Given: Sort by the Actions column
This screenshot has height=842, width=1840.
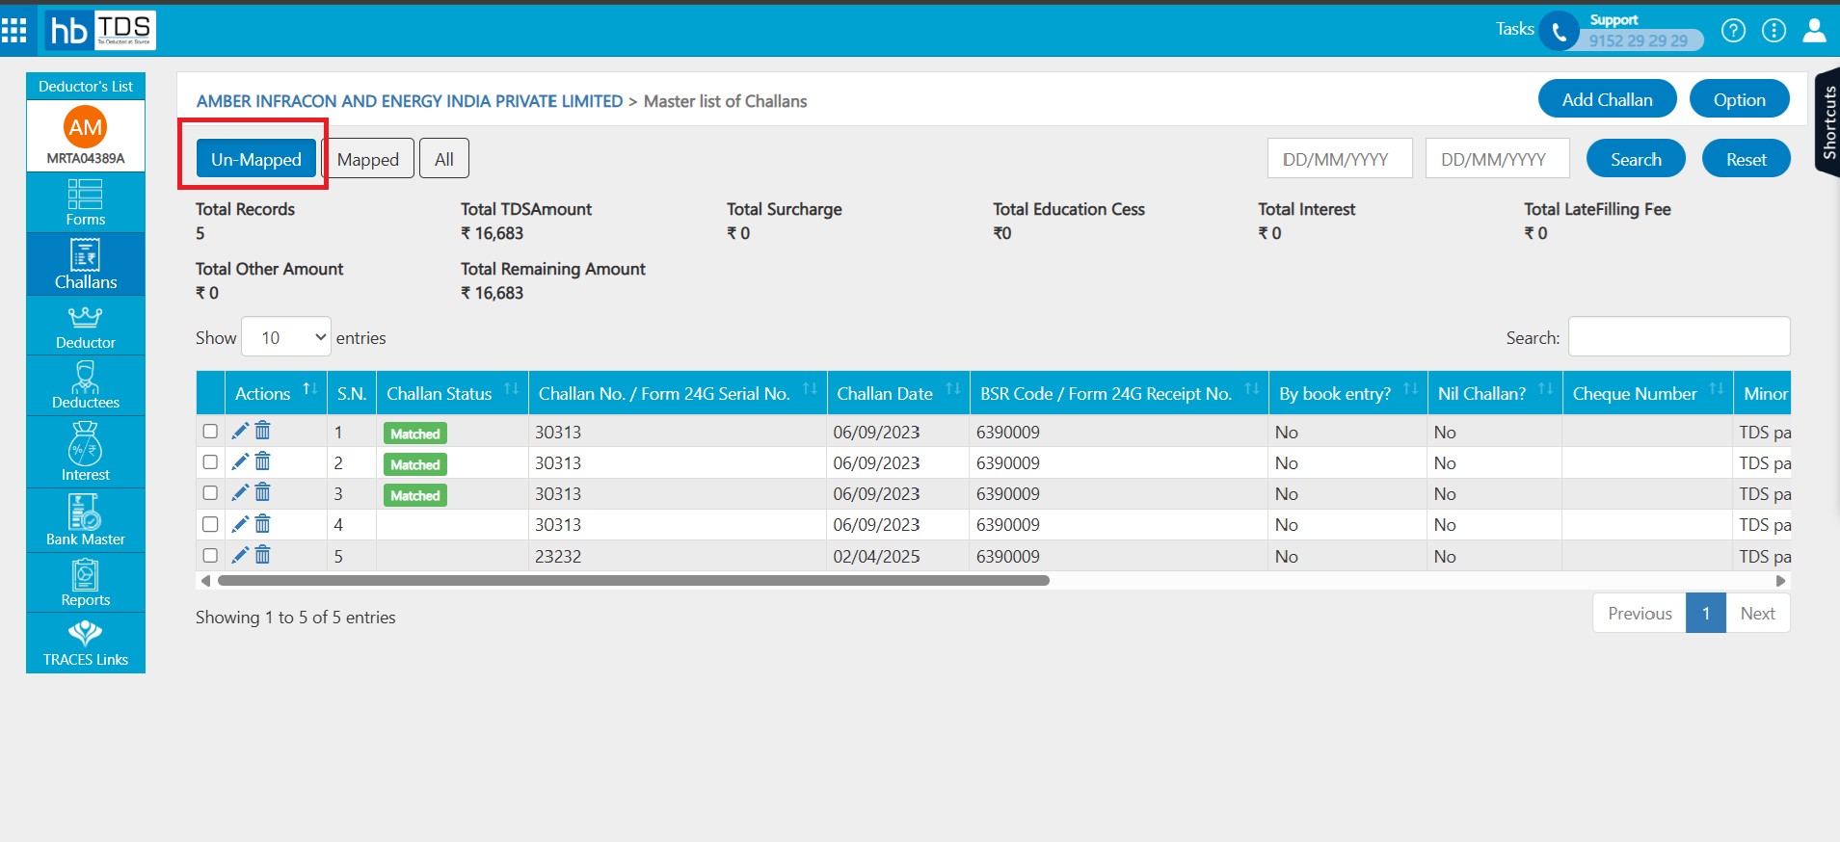Looking at the screenshot, I should 276,393.
